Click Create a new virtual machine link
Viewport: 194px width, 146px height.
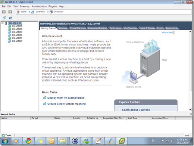pos(66,104)
